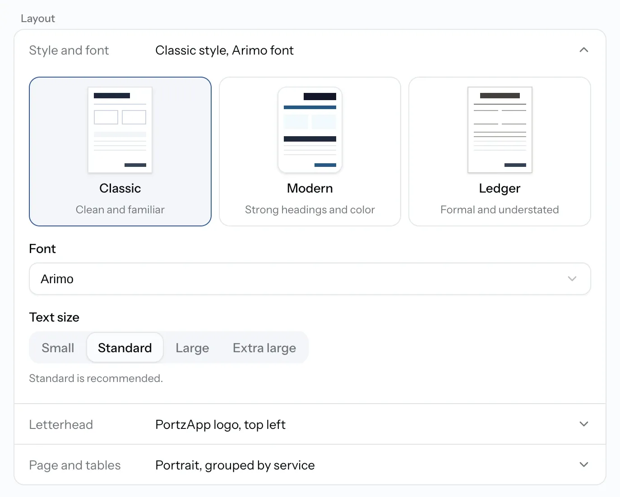The width and height of the screenshot is (620, 497).
Task: Click 'Portrait, grouped by service' summary
Action: pyautogui.click(x=235, y=465)
